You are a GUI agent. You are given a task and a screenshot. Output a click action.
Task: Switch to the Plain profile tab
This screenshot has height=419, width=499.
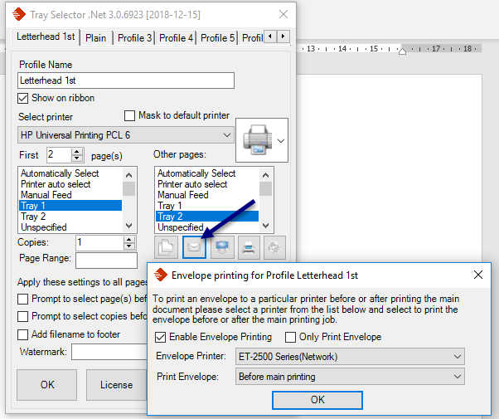pyautogui.click(x=95, y=38)
